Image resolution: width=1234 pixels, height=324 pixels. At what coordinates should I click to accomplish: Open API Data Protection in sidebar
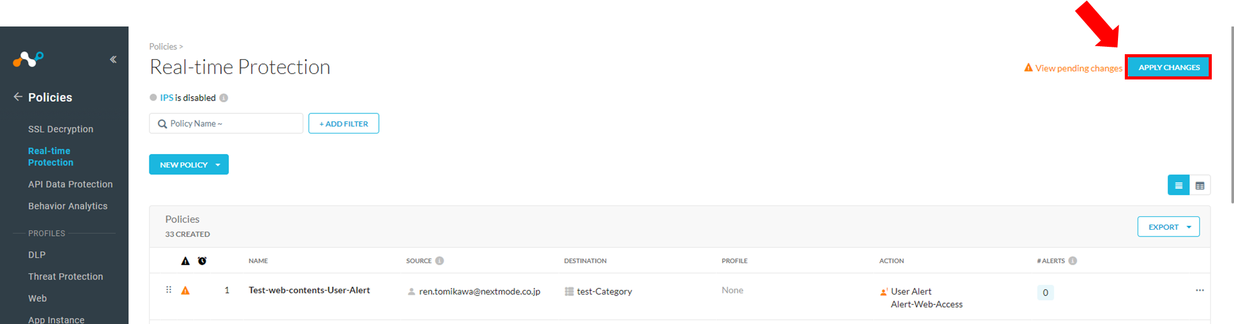70,184
